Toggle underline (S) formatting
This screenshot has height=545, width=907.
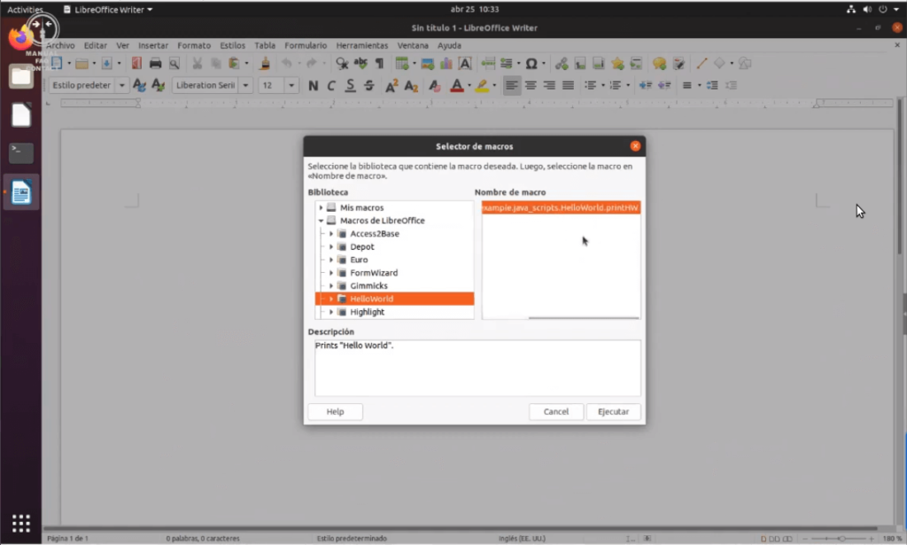(x=350, y=86)
